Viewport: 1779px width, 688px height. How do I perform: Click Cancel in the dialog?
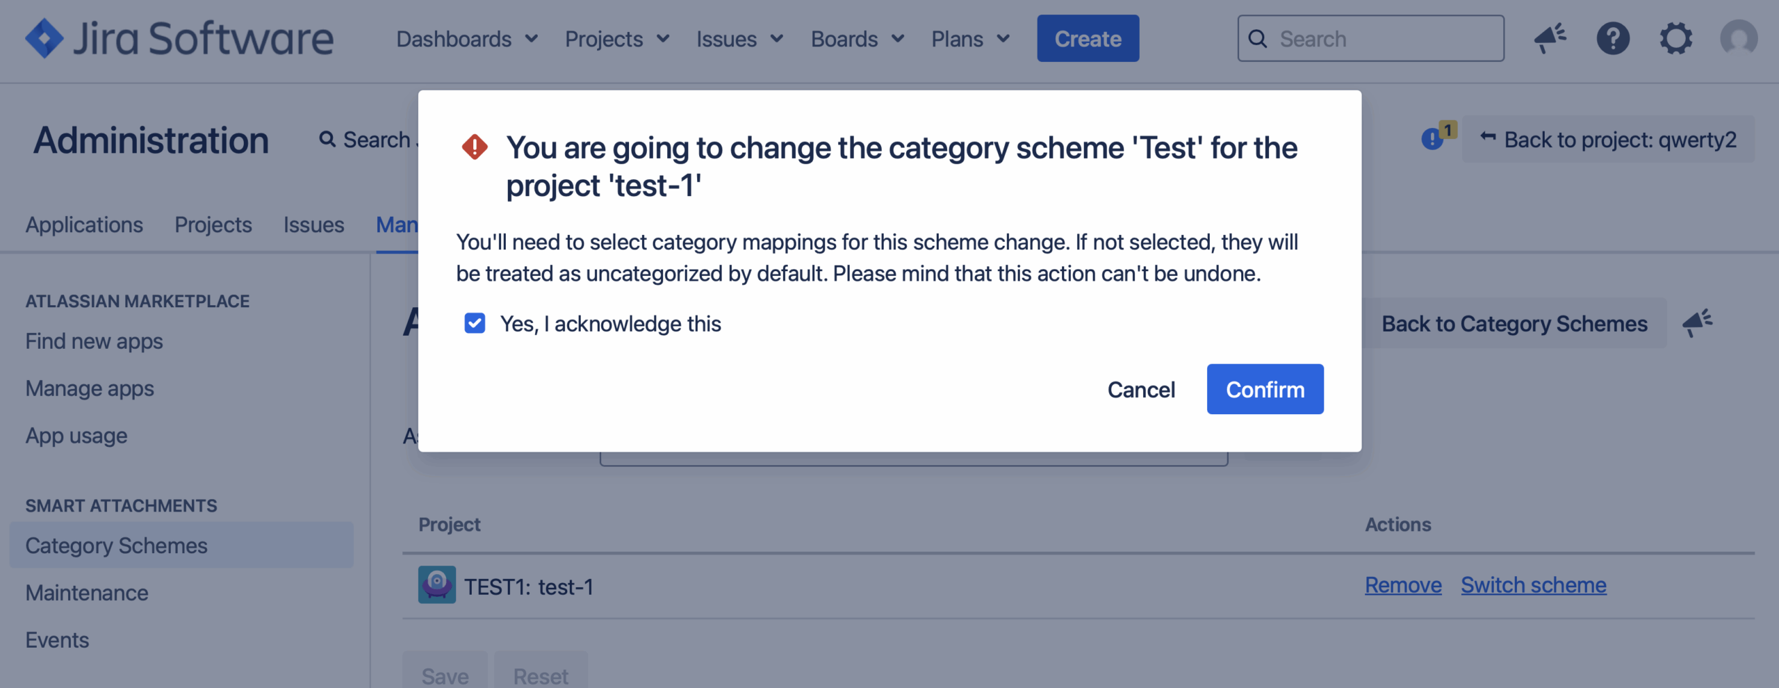tap(1141, 389)
